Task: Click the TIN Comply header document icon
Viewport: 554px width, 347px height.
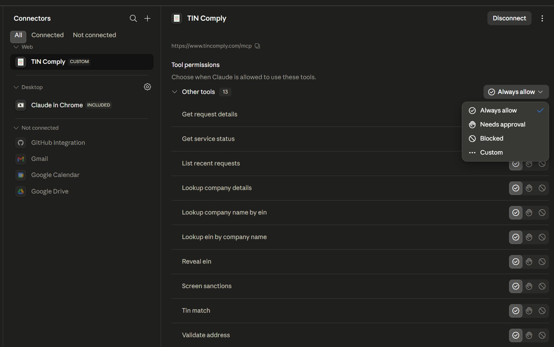Action: (x=177, y=18)
